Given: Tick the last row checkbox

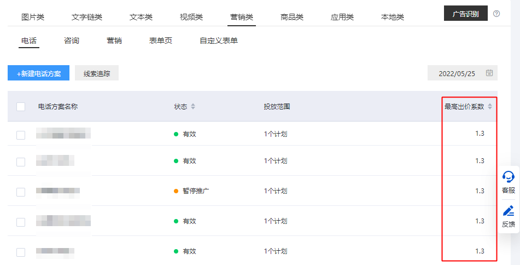Looking at the screenshot, I should point(21,252).
